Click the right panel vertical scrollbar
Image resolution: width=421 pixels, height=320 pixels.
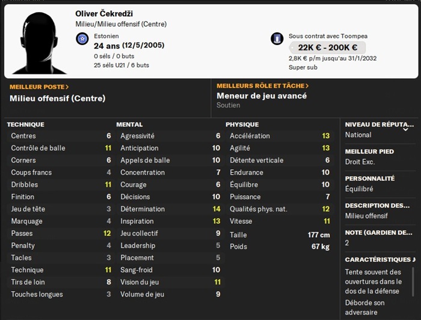point(413,282)
